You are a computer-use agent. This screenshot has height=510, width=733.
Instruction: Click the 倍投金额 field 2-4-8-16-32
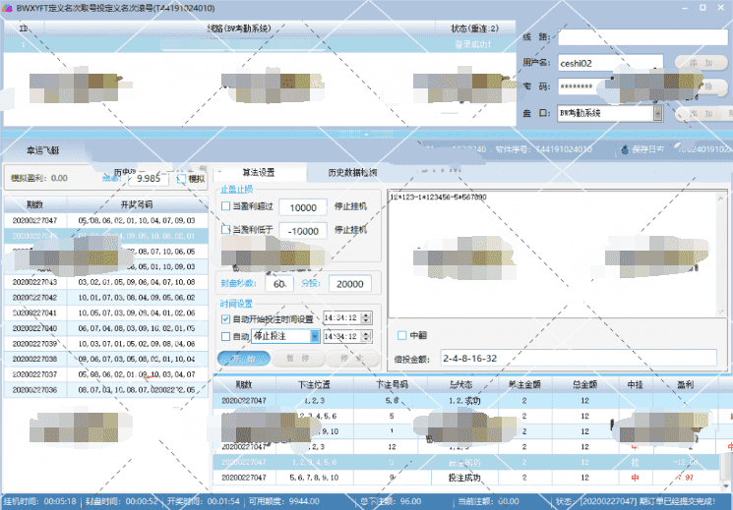pos(579,359)
